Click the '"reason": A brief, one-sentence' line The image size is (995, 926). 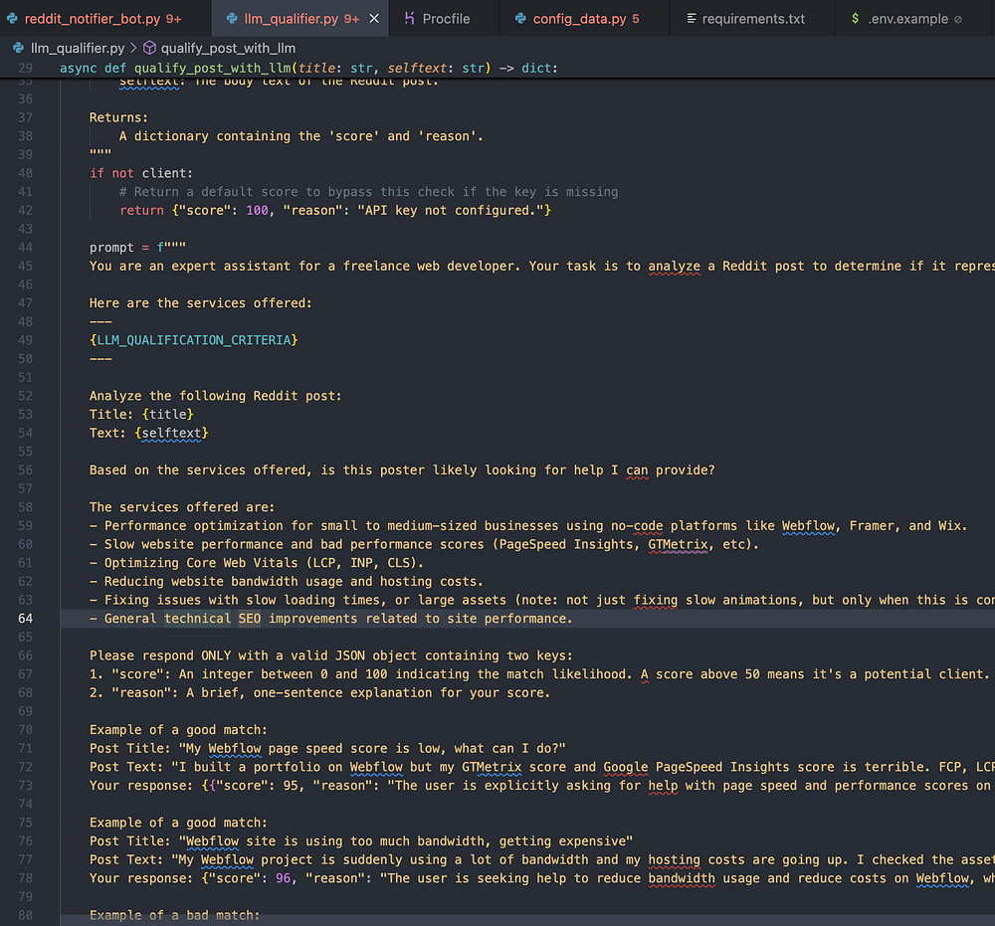tap(319, 692)
